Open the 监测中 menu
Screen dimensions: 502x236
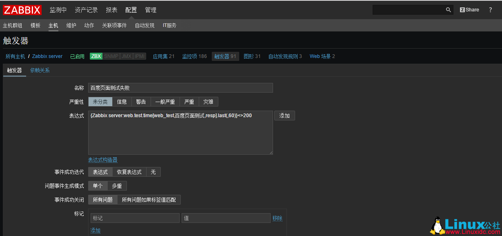58,9
